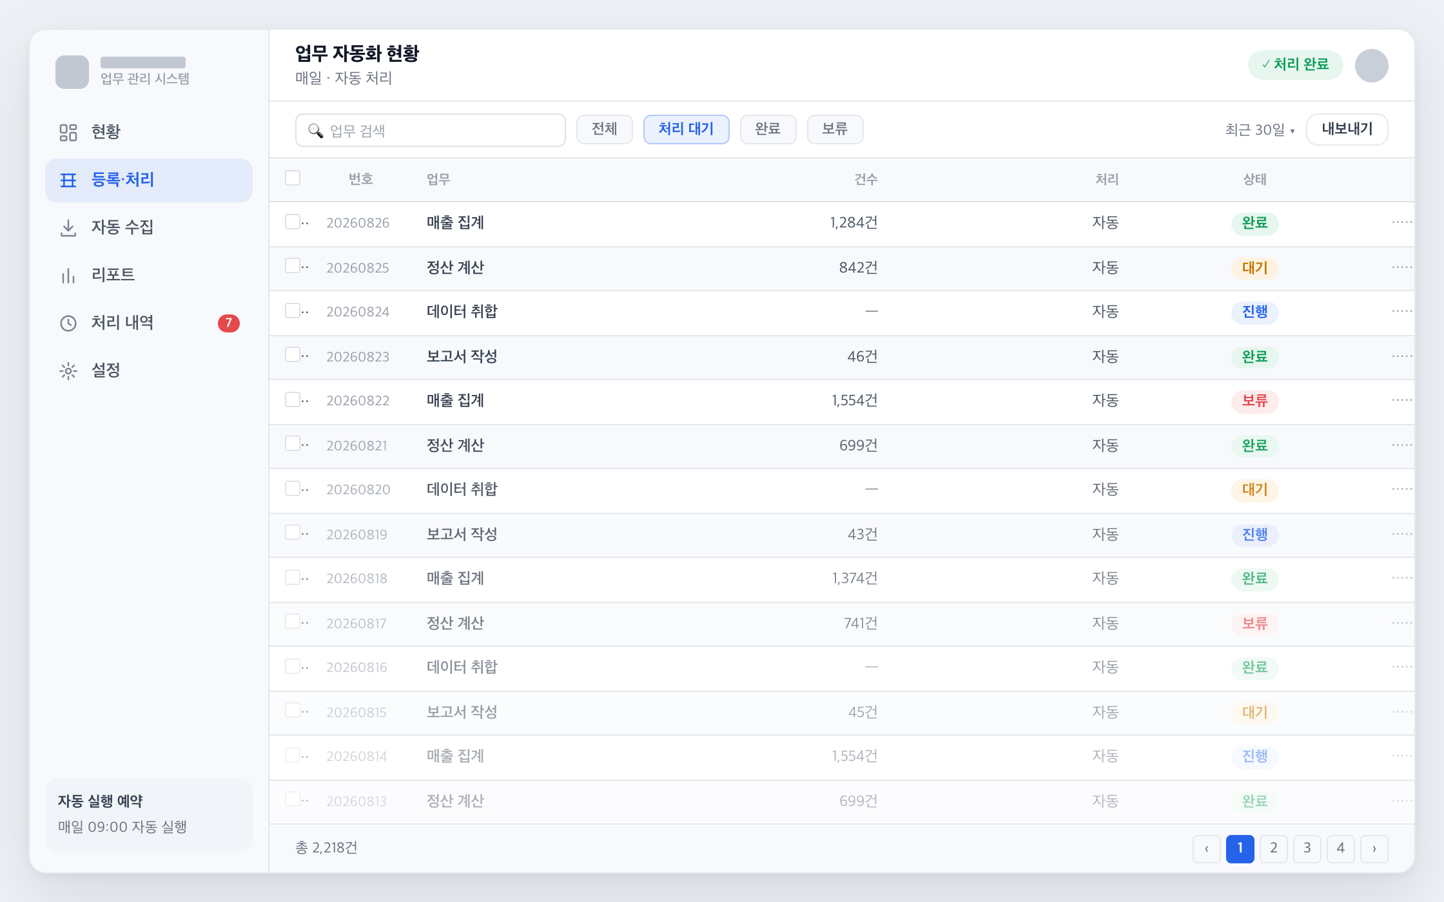Open the 처리 내역 clock icon
This screenshot has width=1444, height=902.
pos(68,323)
